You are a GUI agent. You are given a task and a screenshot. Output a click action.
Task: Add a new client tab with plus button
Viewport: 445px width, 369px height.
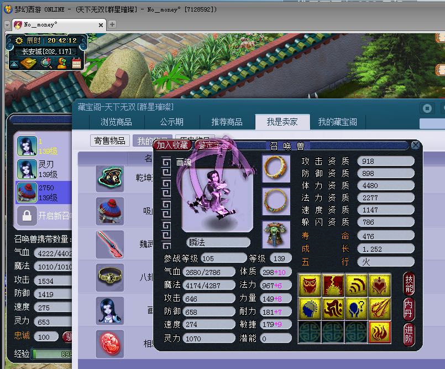click(112, 24)
